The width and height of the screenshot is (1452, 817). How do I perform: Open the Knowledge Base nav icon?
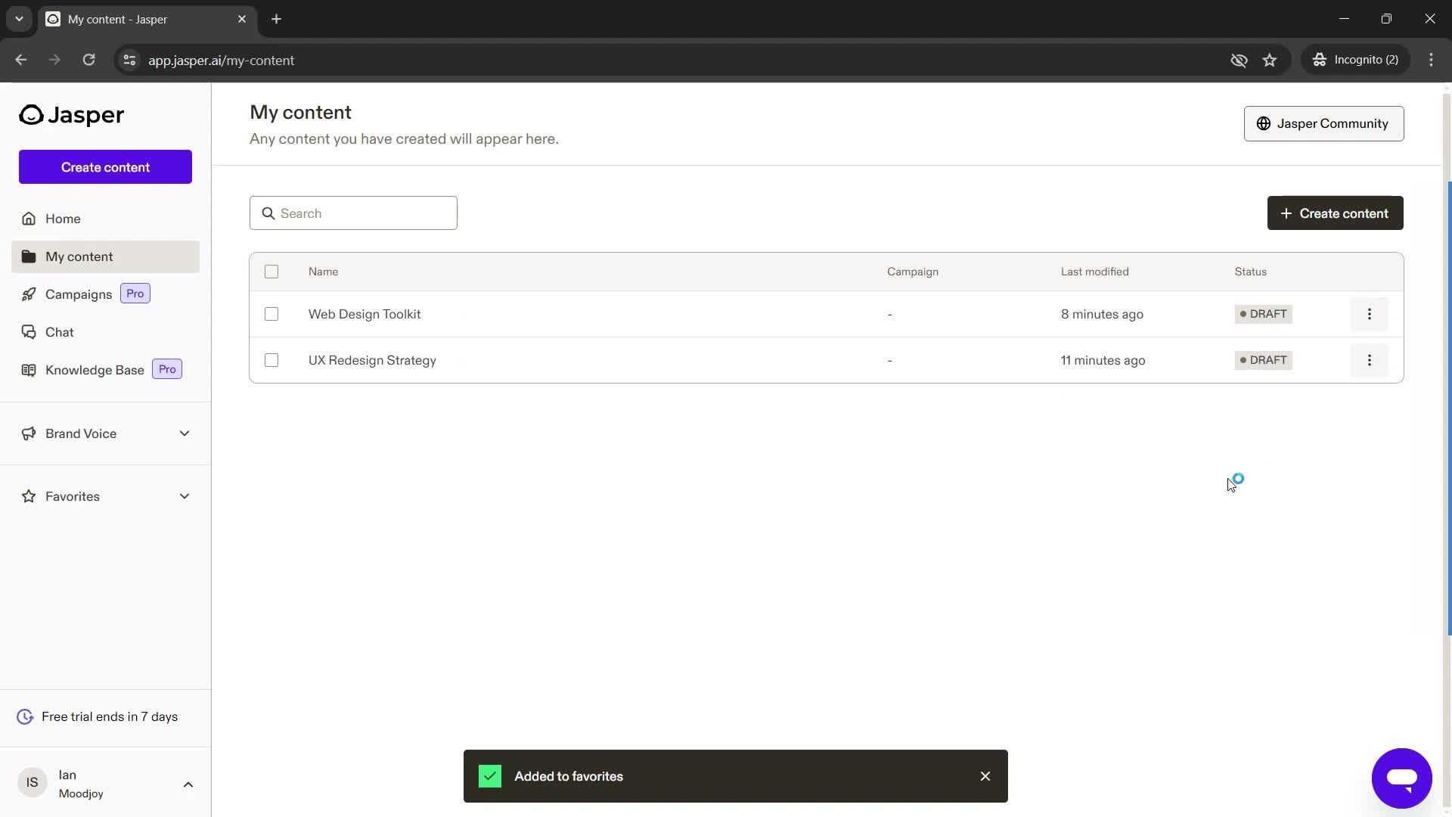[28, 370]
